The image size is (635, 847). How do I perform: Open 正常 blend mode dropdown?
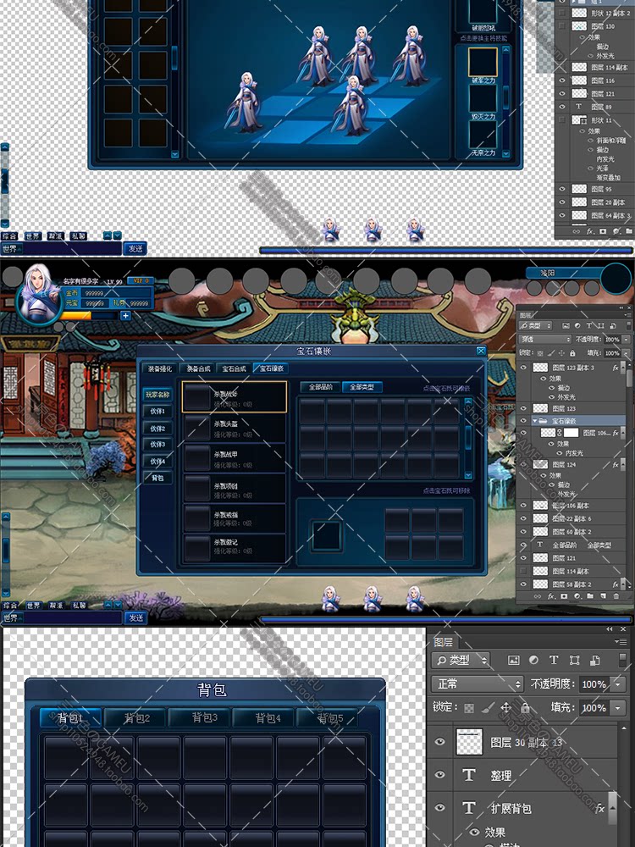[x=477, y=684]
